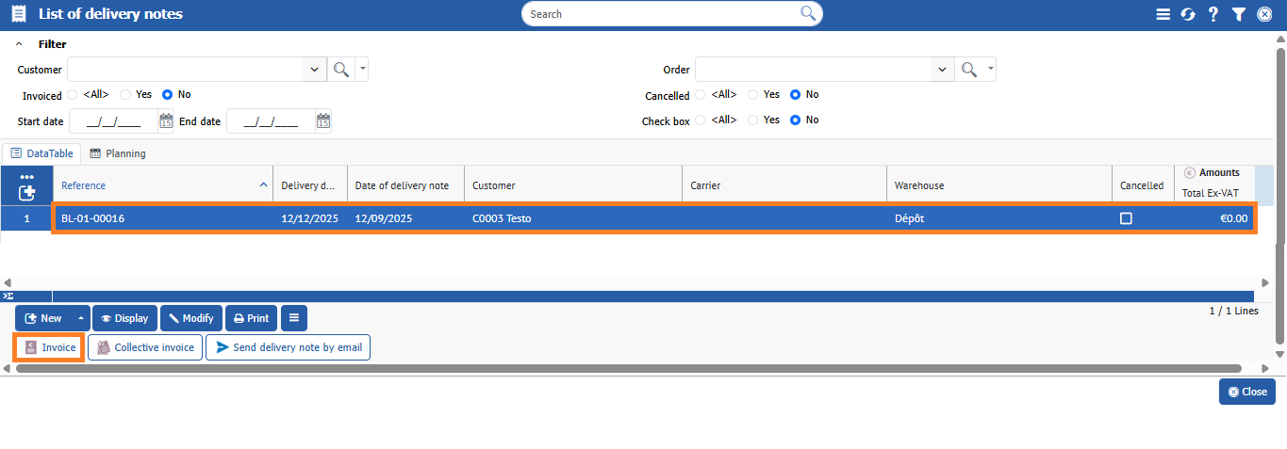Switch to the Planning tab
This screenshot has width=1287, height=449.
(118, 153)
